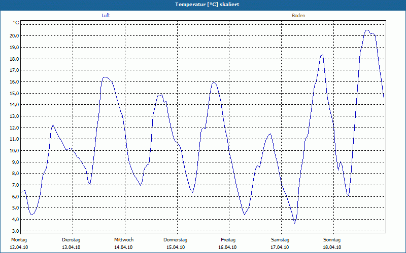Click the 17,0 y-axis value

pos(15,70)
